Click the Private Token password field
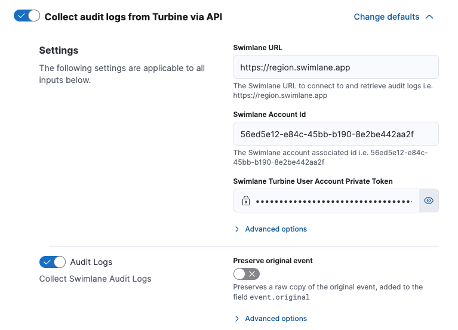Image resolution: width=458 pixels, height=330 pixels. tap(333, 201)
